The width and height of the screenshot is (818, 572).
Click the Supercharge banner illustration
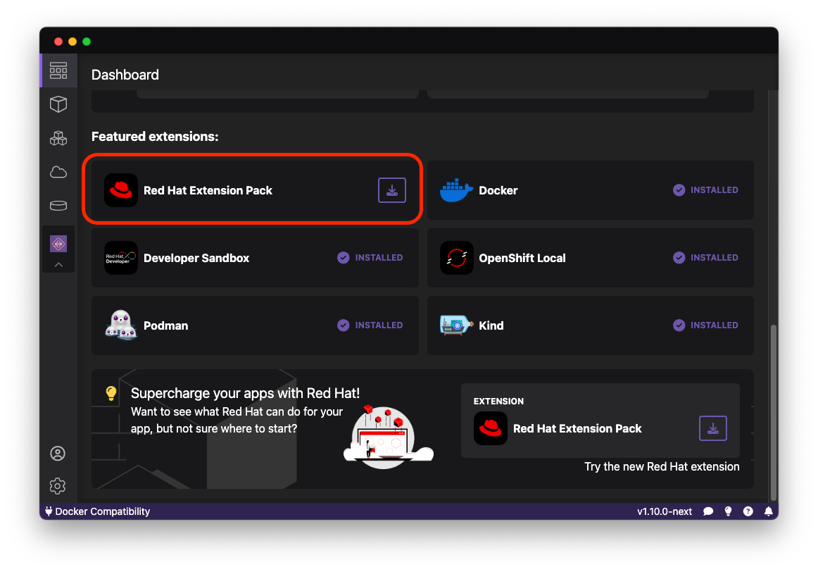pos(388,437)
